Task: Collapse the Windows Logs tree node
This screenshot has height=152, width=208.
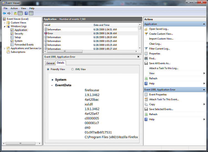Action: [x=4, y=26]
